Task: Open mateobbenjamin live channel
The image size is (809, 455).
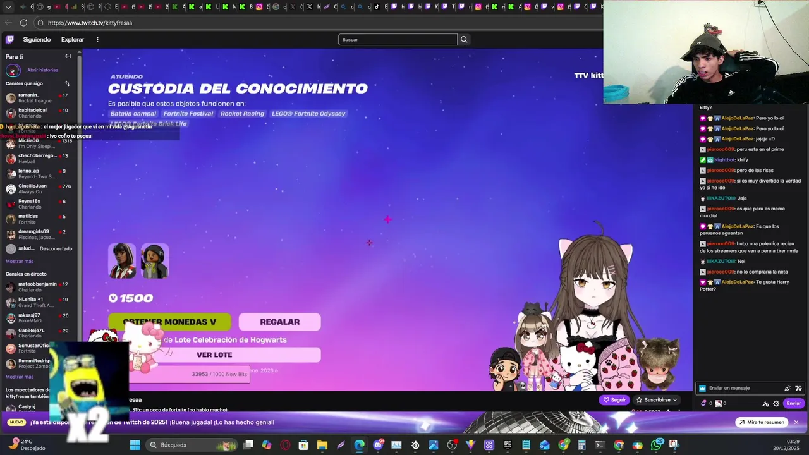Action: 38,287
